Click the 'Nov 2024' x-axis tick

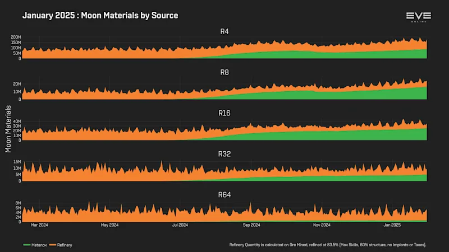(x=322, y=225)
